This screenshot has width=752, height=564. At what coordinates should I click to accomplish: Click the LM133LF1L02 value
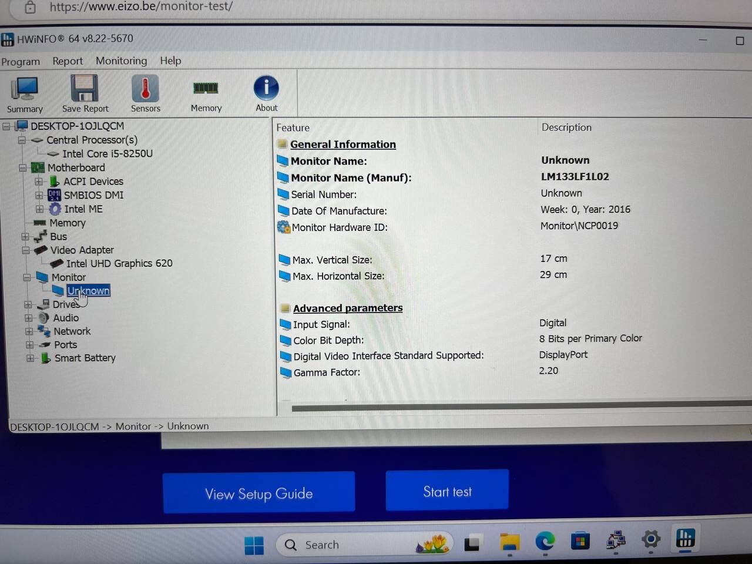575,177
